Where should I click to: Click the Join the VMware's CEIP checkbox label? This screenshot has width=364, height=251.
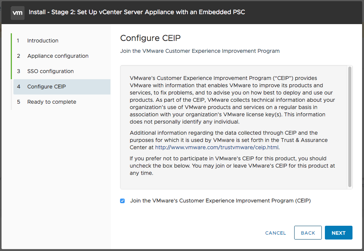(220, 200)
